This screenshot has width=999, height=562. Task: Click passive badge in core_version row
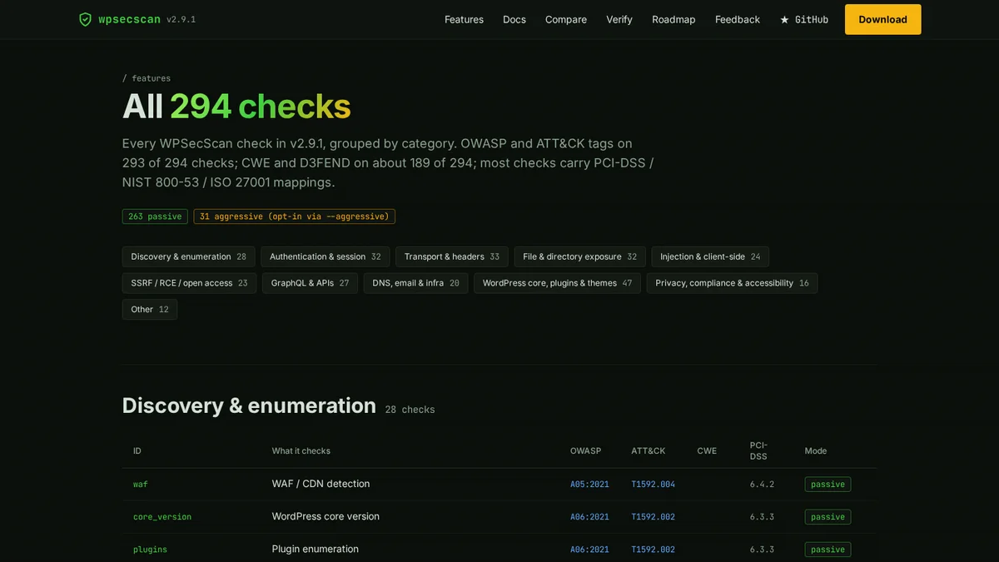(x=828, y=517)
